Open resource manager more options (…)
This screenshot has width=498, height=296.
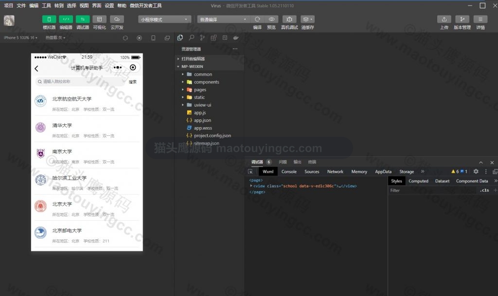[235, 49]
